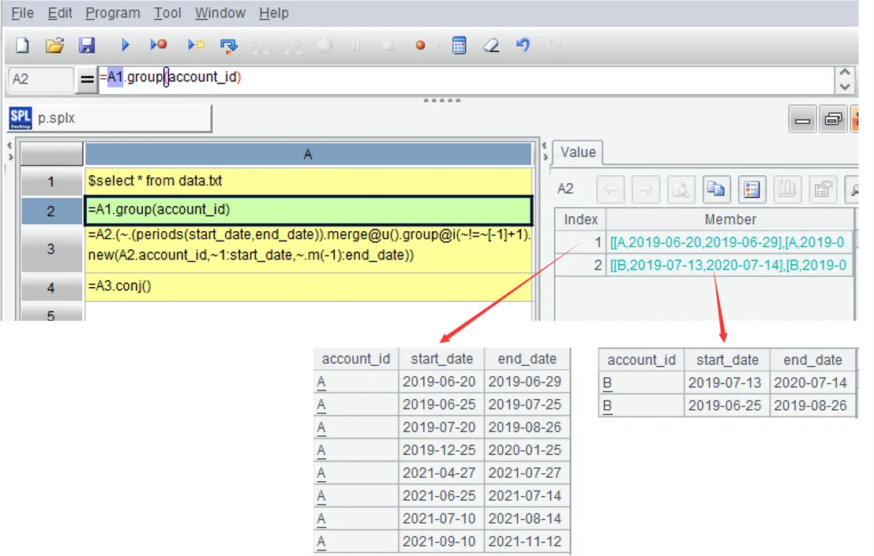Image resolution: width=874 pixels, height=556 pixels.
Task: Select cell A4 '=A3.conj()'
Action: tap(308, 286)
